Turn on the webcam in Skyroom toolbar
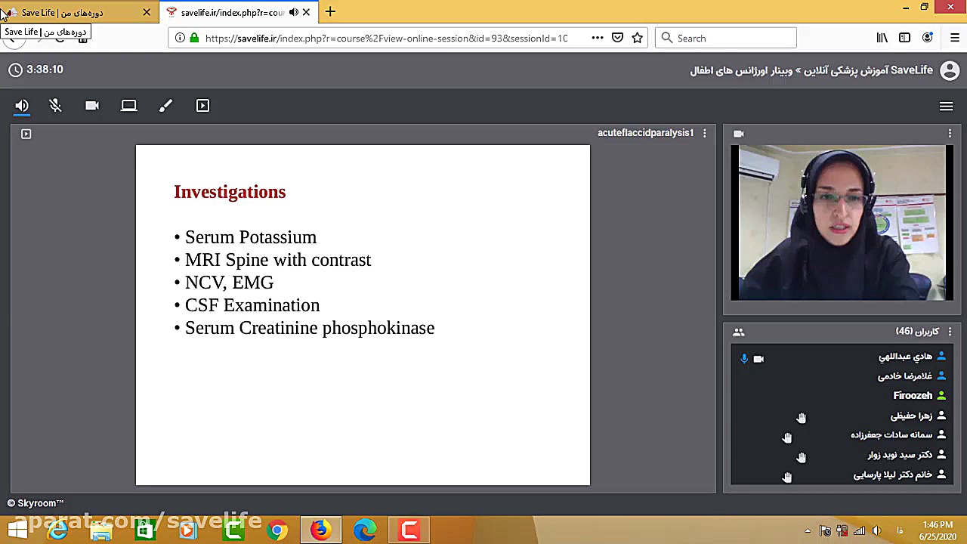Image resolution: width=967 pixels, height=544 pixels. coord(92,106)
